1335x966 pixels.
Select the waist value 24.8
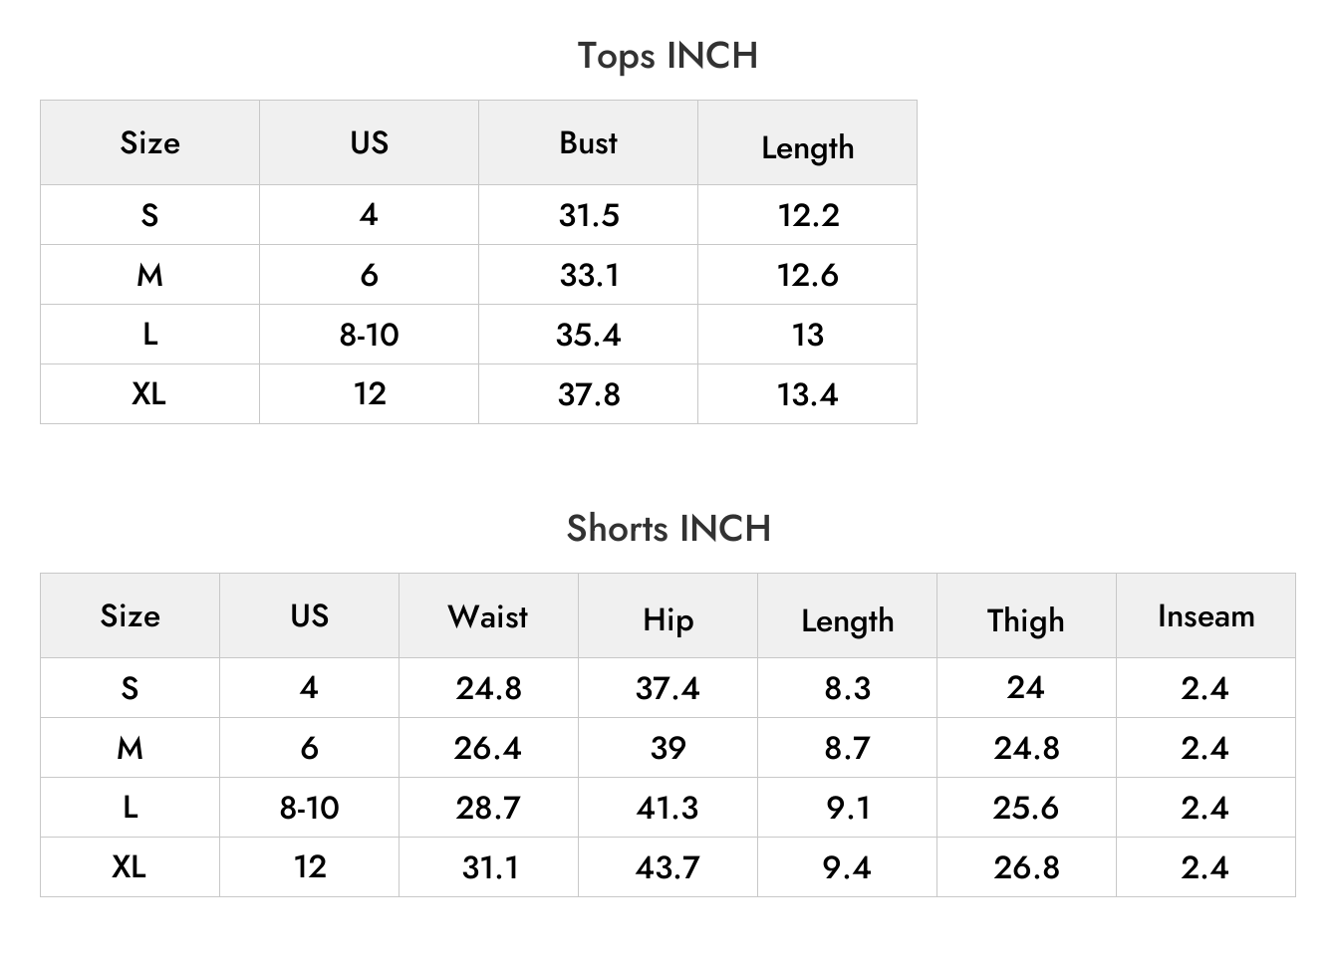(x=488, y=688)
